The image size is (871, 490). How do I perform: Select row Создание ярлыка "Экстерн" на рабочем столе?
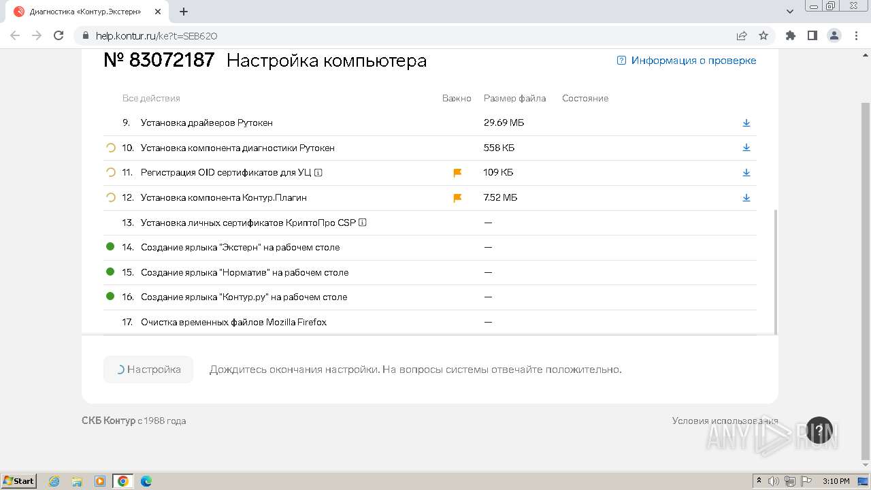coord(430,247)
